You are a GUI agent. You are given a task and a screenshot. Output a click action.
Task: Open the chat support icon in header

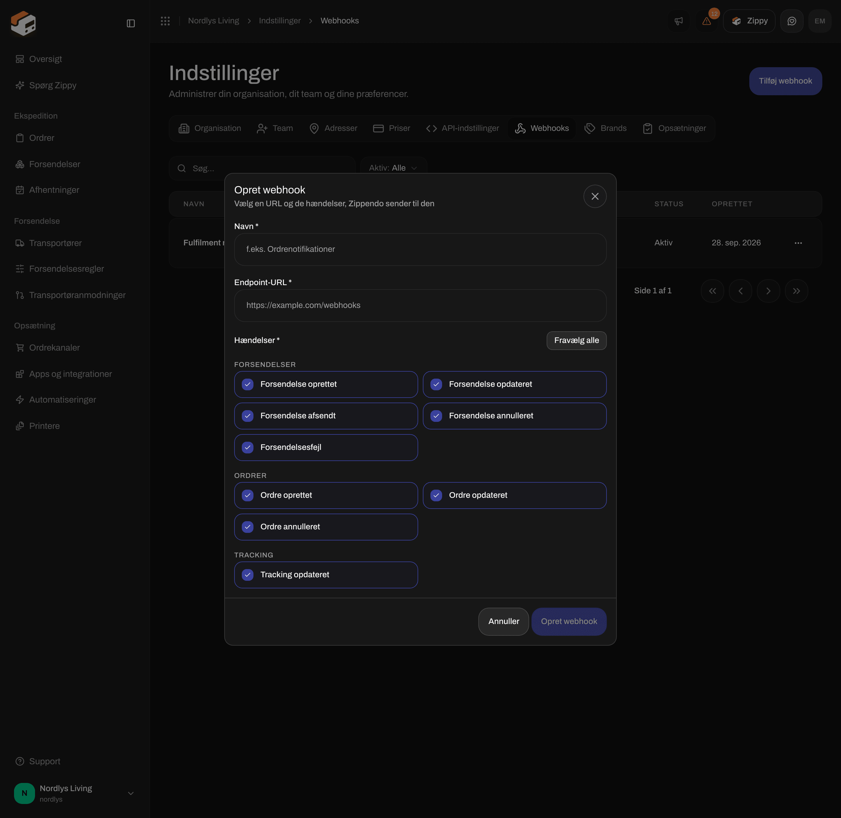pos(792,21)
